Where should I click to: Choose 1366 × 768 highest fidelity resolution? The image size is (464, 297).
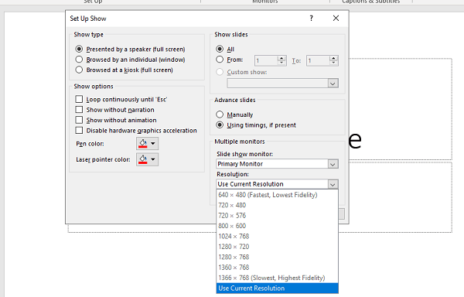pos(278,278)
